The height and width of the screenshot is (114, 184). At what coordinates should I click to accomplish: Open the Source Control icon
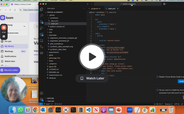click(x=41, y=22)
